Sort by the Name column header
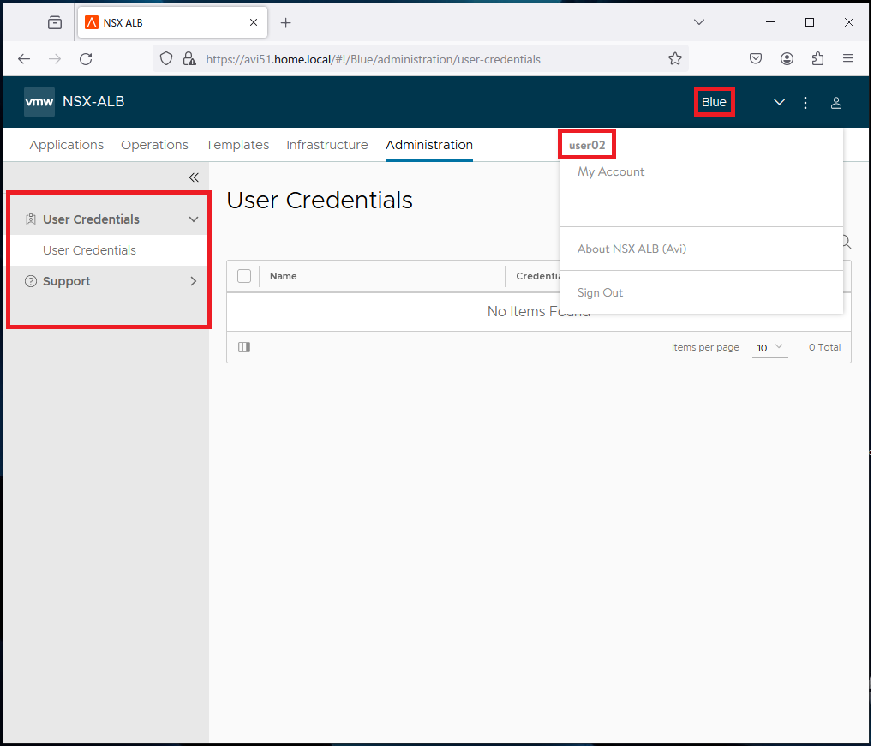This screenshot has height=749, width=874. 283,277
